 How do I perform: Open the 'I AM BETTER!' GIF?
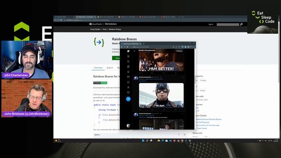(x=161, y=62)
